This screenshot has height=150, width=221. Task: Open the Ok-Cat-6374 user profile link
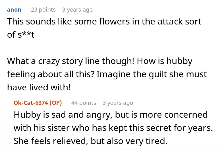(31, 103)
